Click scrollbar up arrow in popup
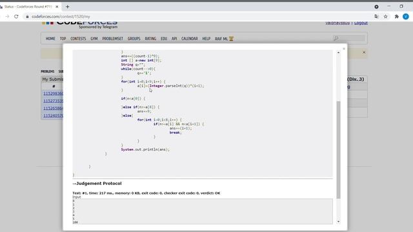This screenshot has height=232, width=413. (x=338, y=53)
